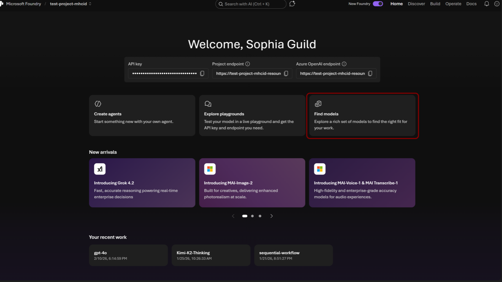The image size is (502, 282).
Task: Show info for Project endpoint
Action: tap(248, 64)
